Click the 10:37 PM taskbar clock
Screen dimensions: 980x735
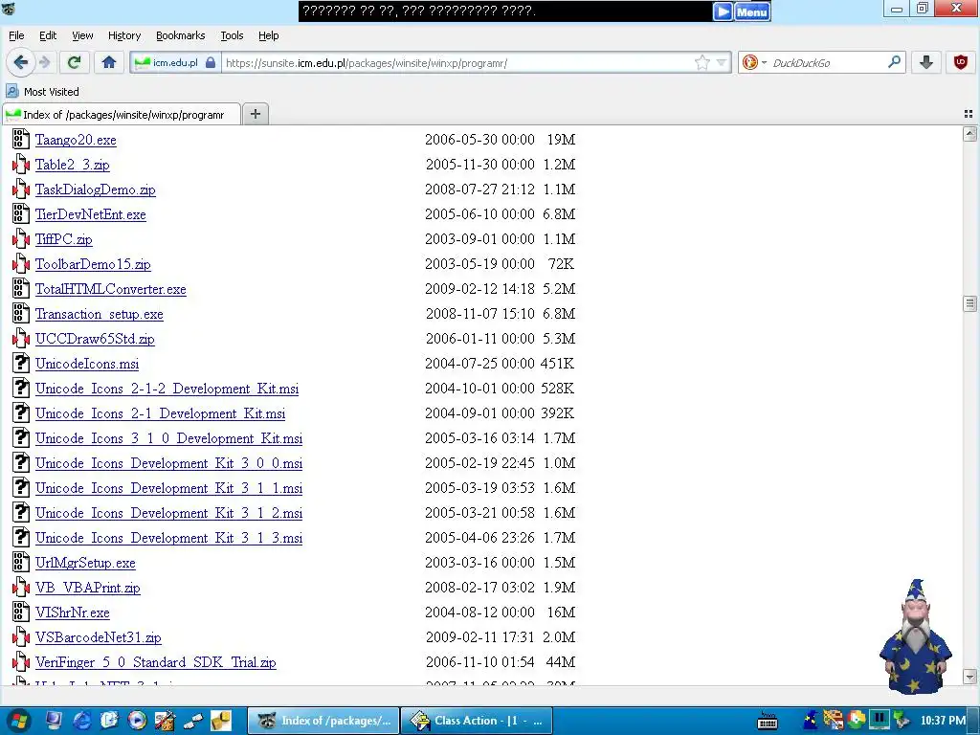pos(943,721)
